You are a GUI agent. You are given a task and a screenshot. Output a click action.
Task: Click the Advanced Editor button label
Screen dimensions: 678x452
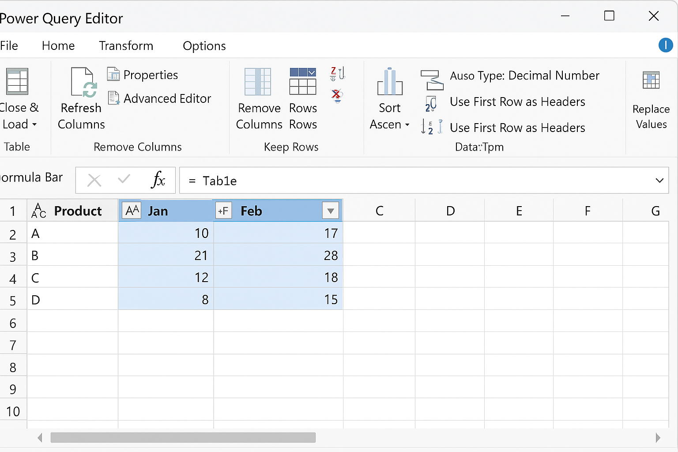tap(167, 98)
